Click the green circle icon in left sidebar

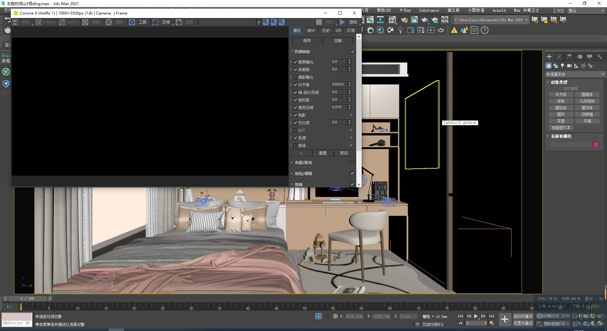(6, 72)
